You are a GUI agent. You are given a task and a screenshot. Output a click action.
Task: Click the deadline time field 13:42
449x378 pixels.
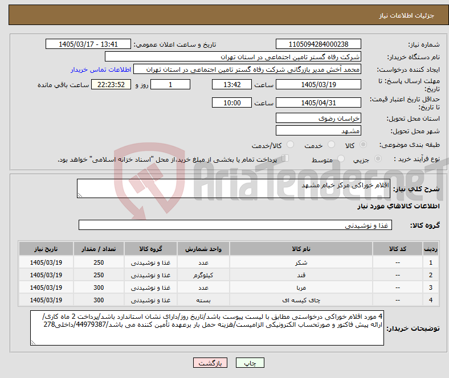(x=232, y=84)
